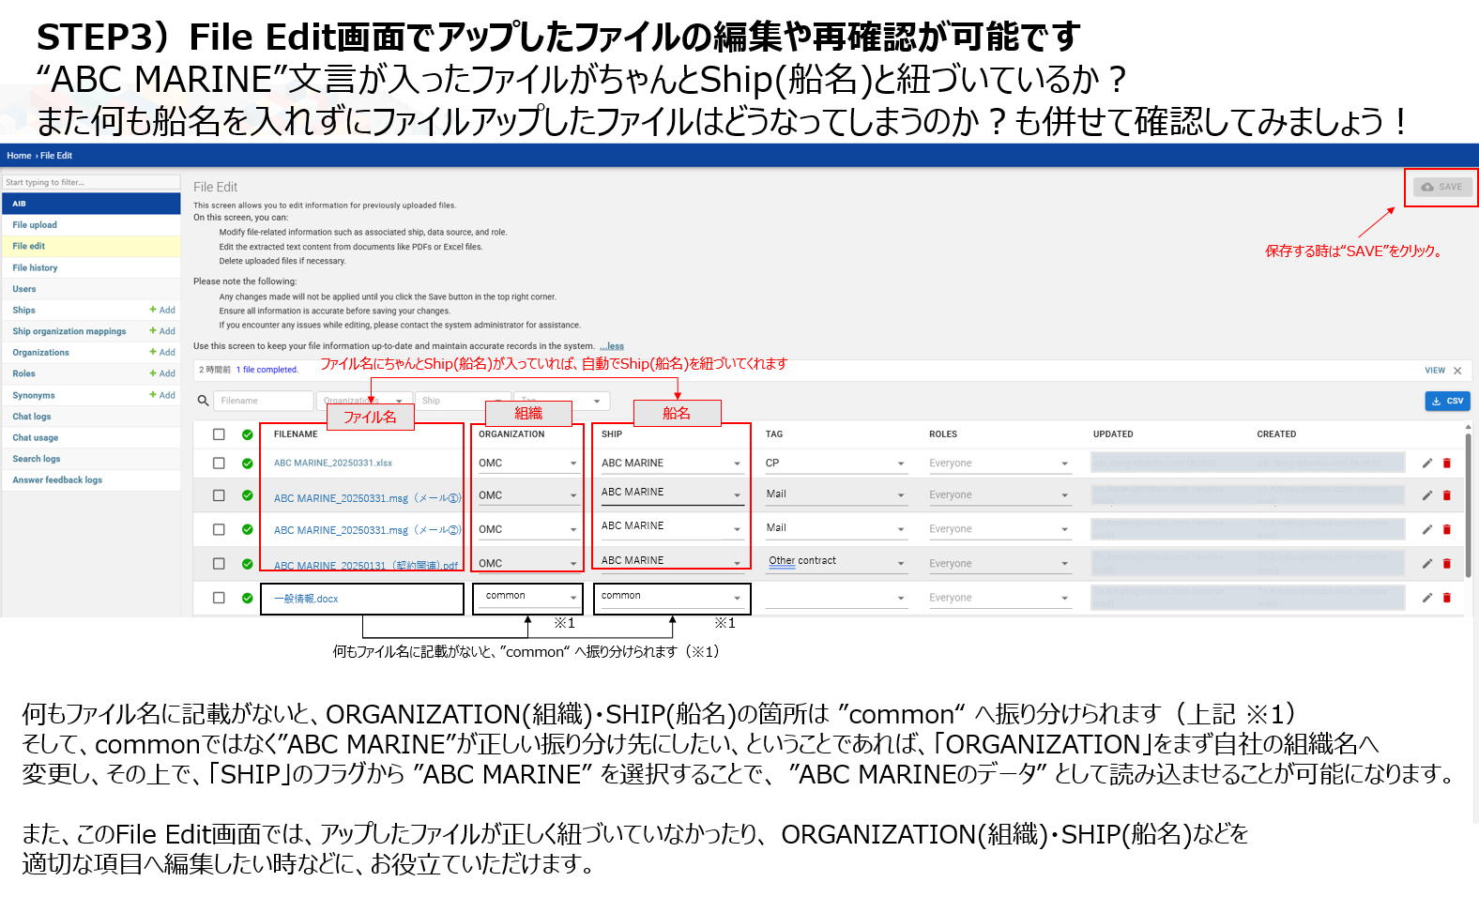
Task: Expand the Tag dropdown showing CP
Action: point(901,464)
